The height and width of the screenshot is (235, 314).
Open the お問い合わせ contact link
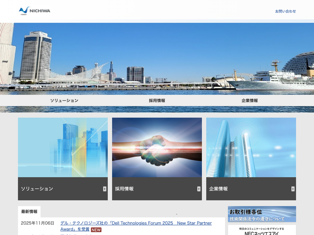click(285, 11)
